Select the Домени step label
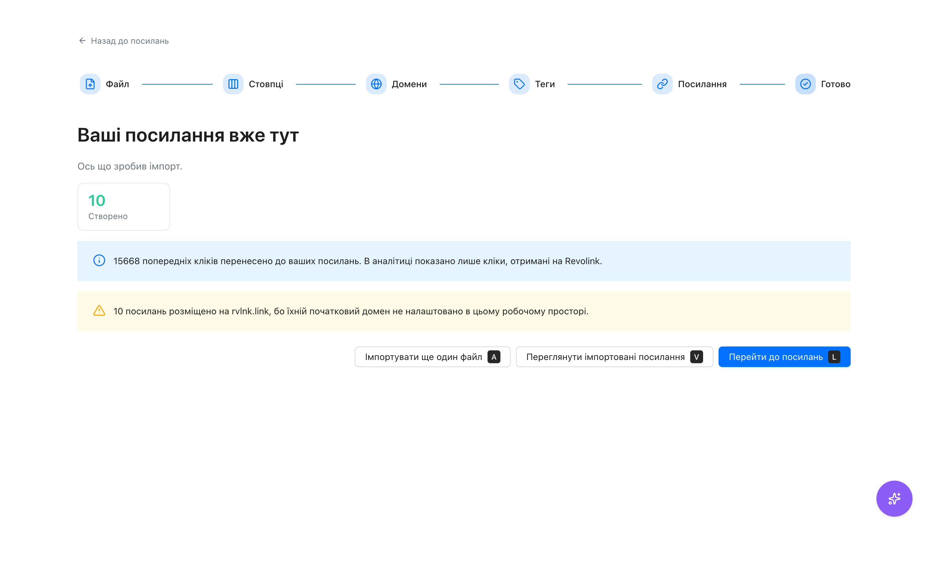Screen dimensions: 928x563 (409, 84)
